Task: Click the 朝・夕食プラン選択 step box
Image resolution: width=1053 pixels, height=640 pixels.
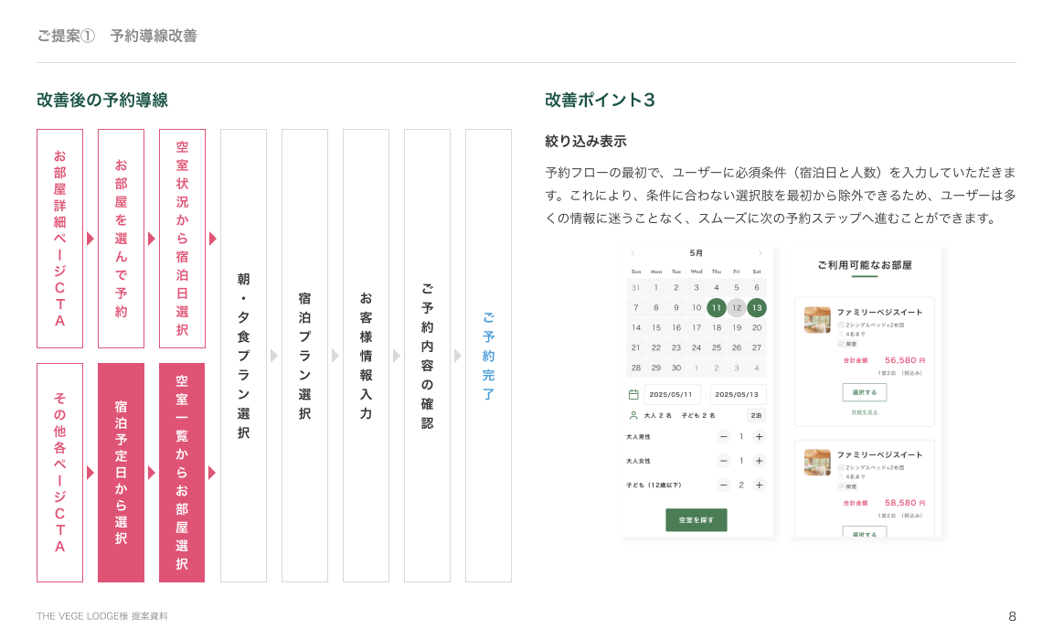Action: coord(243,356)
